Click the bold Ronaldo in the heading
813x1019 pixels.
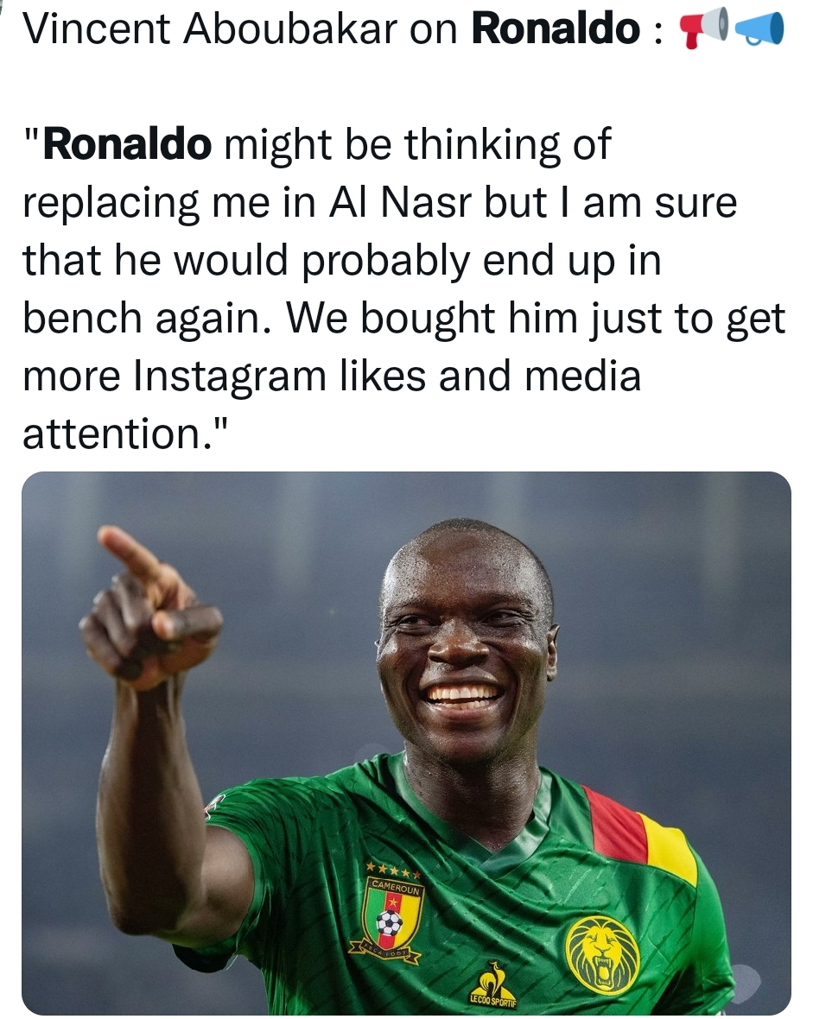click(556, 28)
